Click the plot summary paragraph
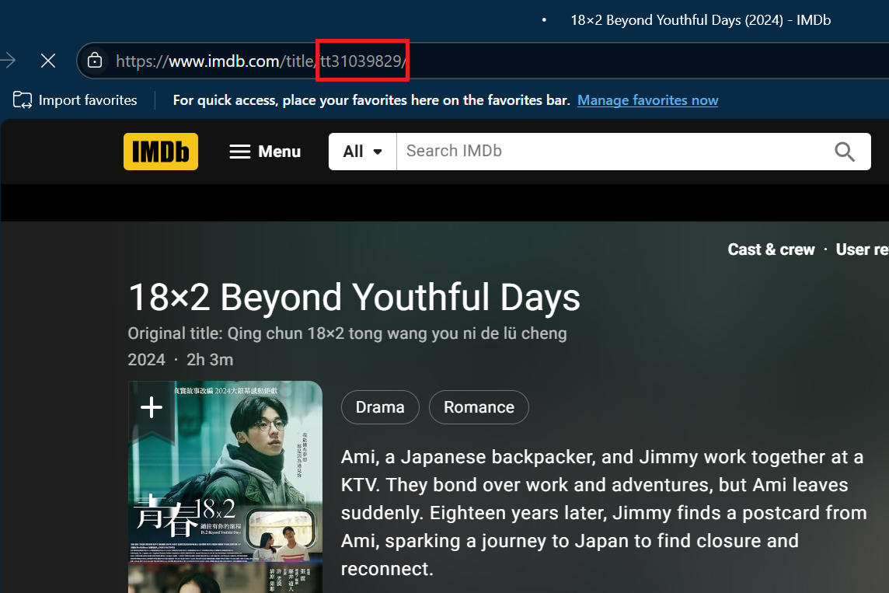The height and width of the screenshot is (593, 889). 604,512
